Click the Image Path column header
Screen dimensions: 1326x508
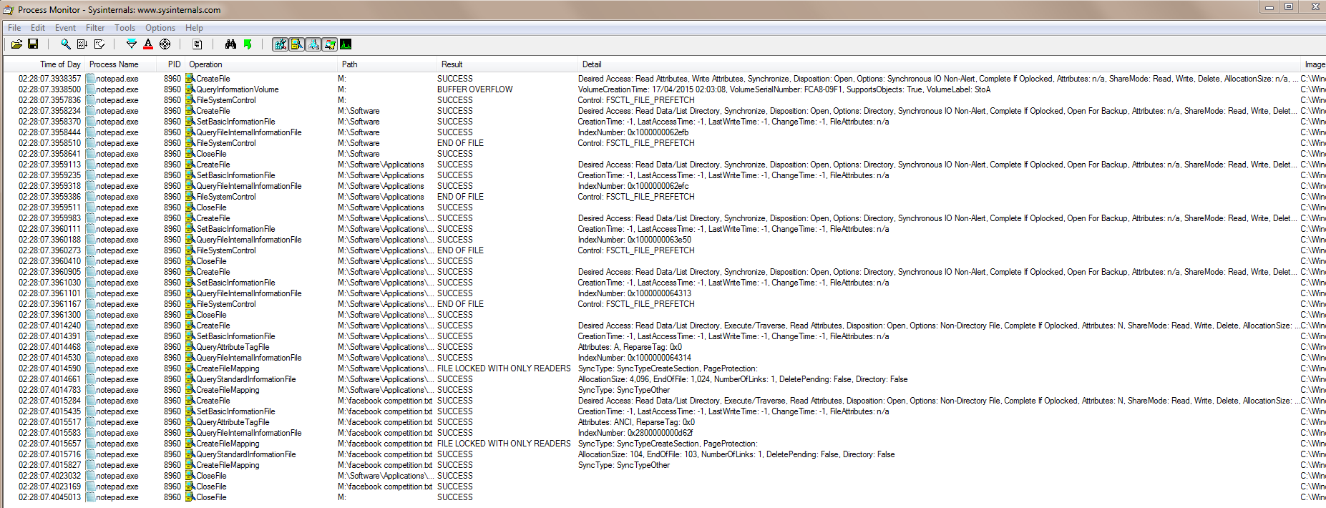click(1314, 64)
